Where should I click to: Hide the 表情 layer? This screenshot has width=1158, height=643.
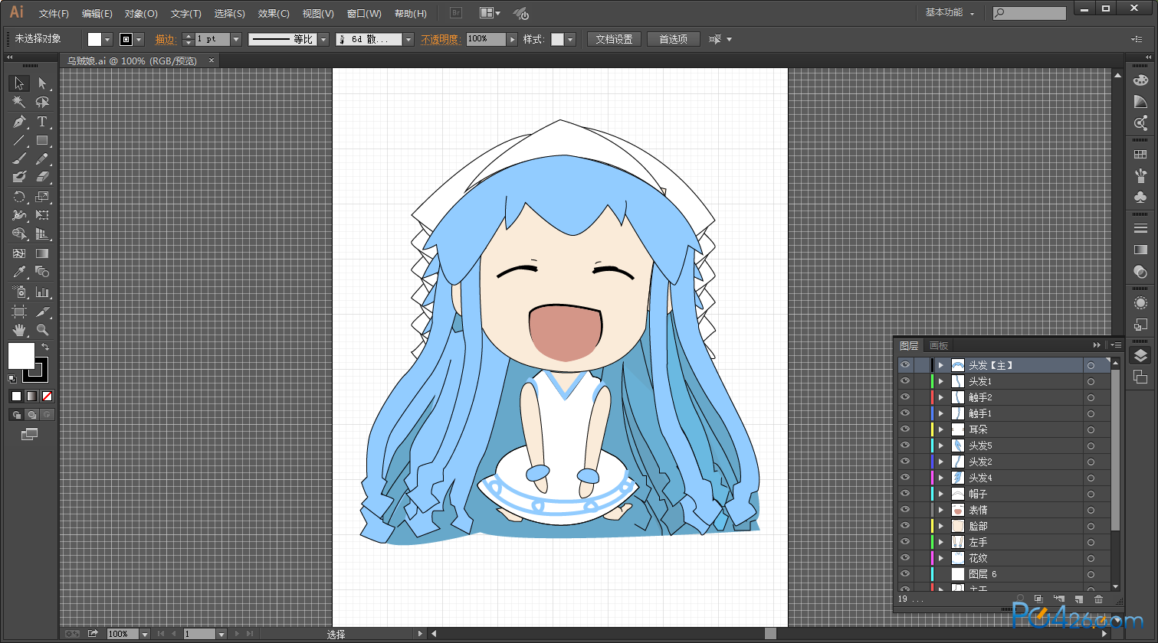(905, 510)
